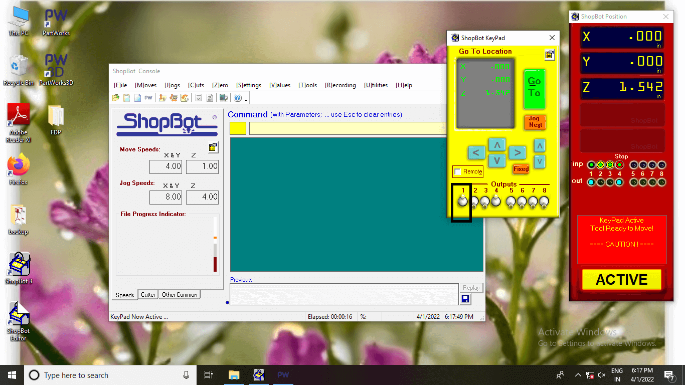
Task: Click the Zero Z axis toolbar icon
Action: (x=162, y=98)
